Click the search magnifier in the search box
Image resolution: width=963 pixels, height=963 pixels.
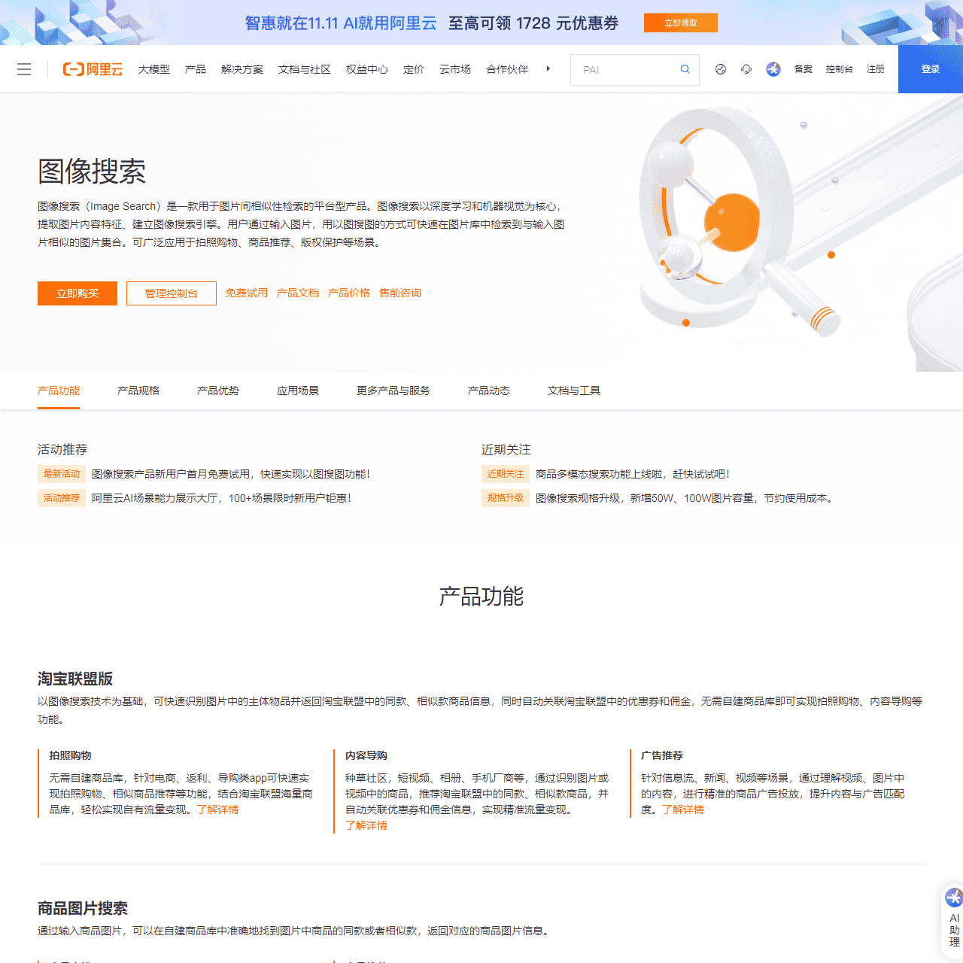pyautogui.click(x=684, y=69)
